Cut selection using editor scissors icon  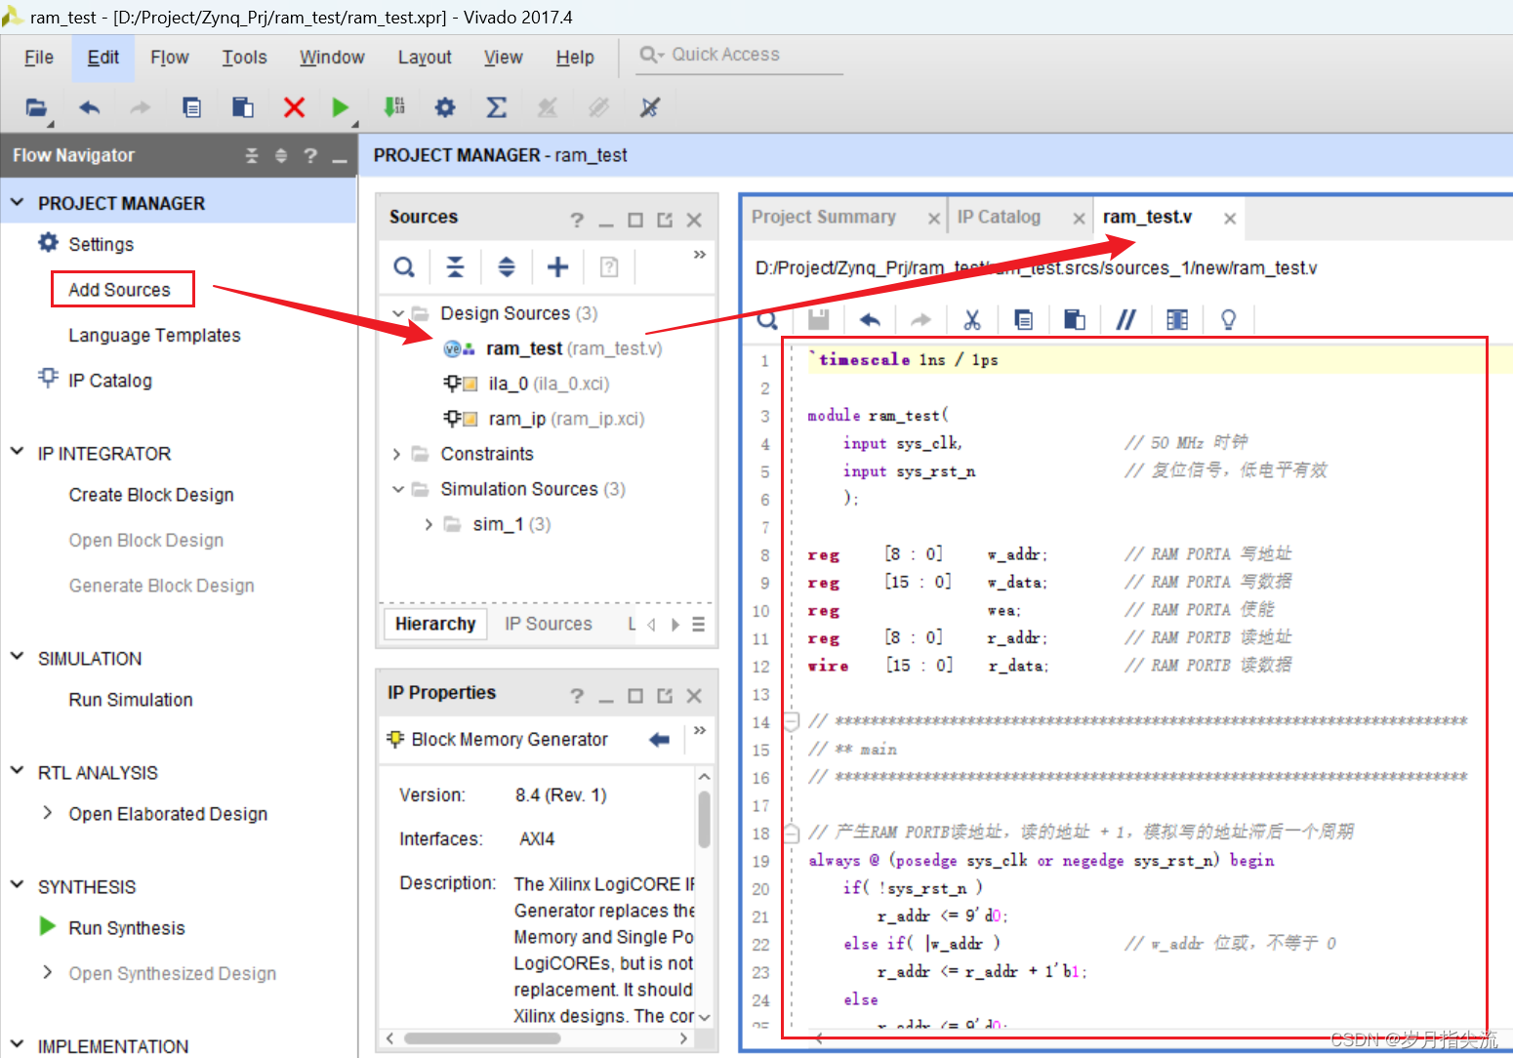(972, 319)
